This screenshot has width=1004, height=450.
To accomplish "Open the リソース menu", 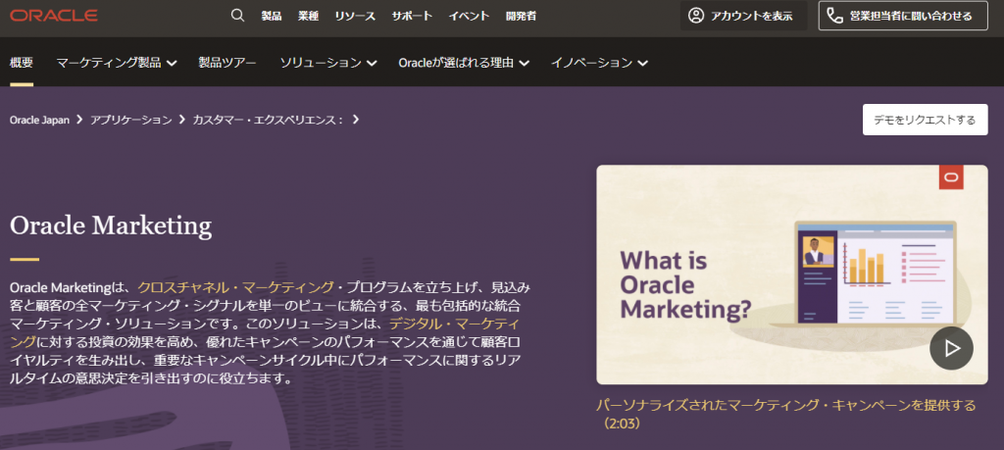I will point(355,16).
